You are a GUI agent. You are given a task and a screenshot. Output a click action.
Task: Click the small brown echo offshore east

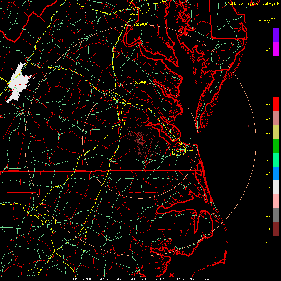pyautogui.click(x=249, y=126)
